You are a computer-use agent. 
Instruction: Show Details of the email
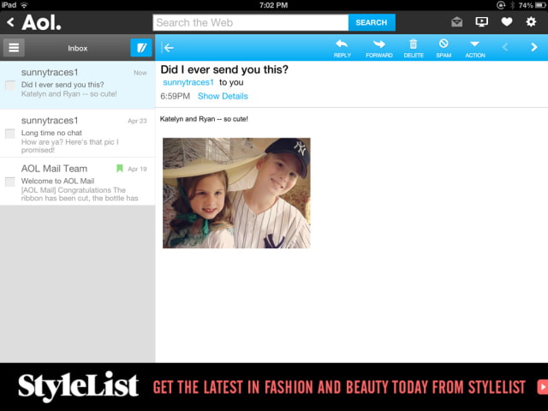[223, 96]
